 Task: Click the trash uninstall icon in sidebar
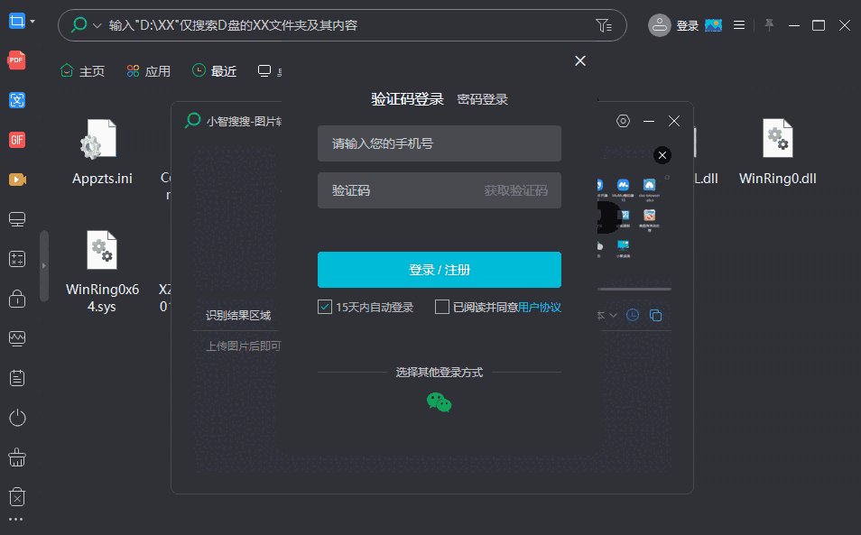click(x=17, y=497)
